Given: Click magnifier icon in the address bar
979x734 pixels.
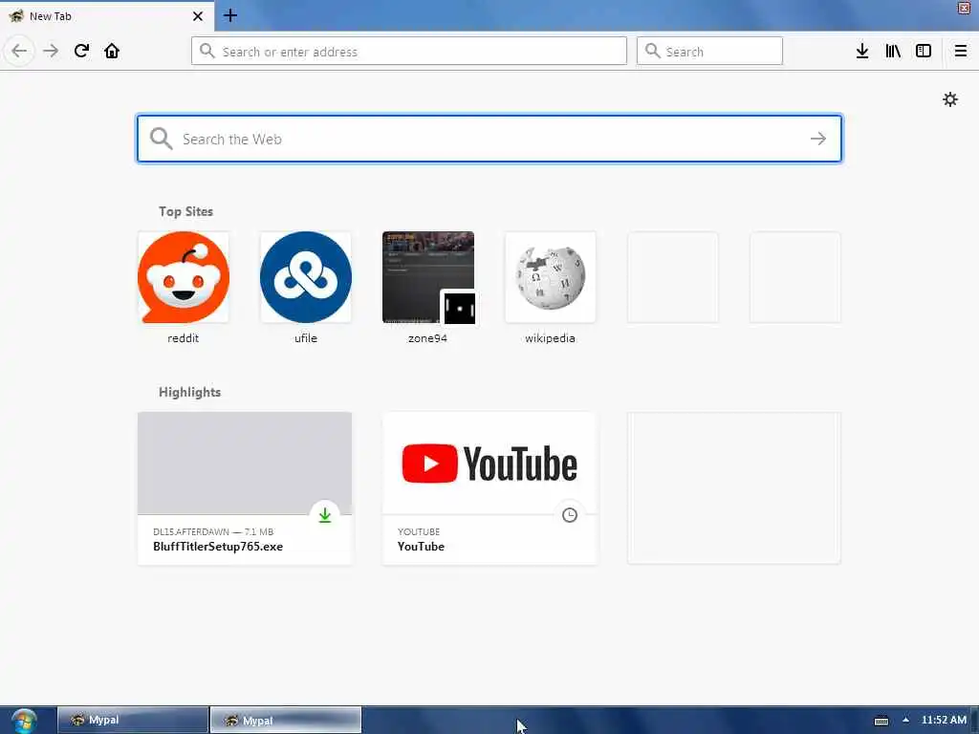Looking at the screenshot, I should 207,51.
